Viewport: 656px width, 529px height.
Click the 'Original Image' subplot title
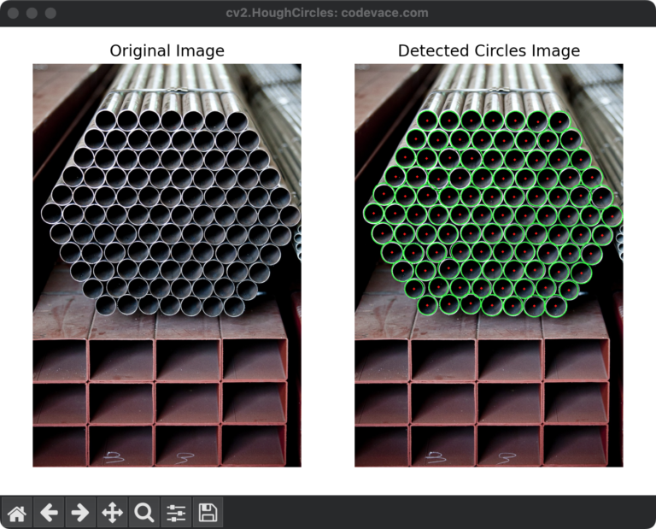[167, 51]
